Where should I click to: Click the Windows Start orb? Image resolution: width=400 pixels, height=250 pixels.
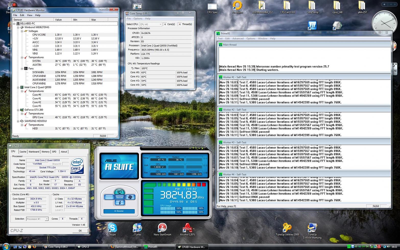point(6,246)
